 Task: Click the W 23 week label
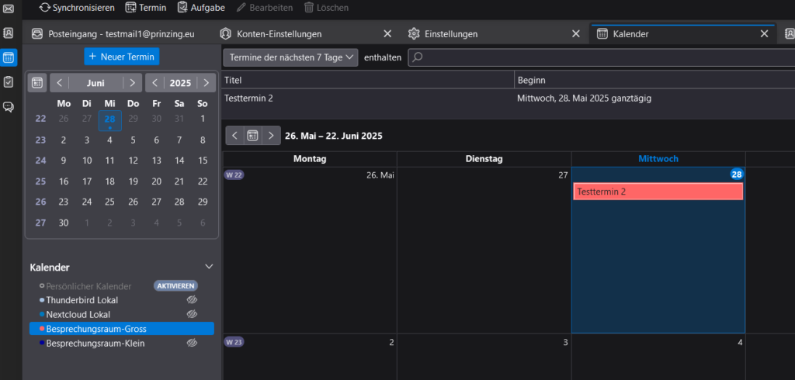(x=234, y=341)
